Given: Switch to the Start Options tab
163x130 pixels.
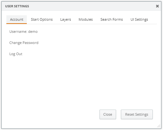Looking at the screenshot, I should (42, 19).
